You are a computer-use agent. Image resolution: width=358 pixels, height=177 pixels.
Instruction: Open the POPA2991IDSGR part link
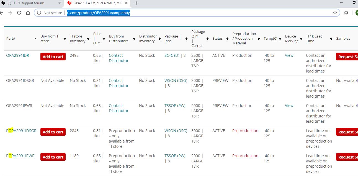coord(21,131)
